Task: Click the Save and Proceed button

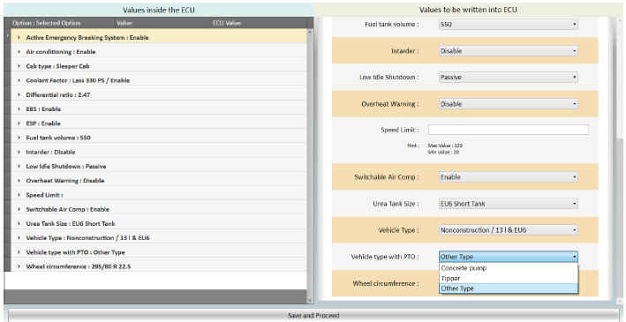Action: (313, 316)
